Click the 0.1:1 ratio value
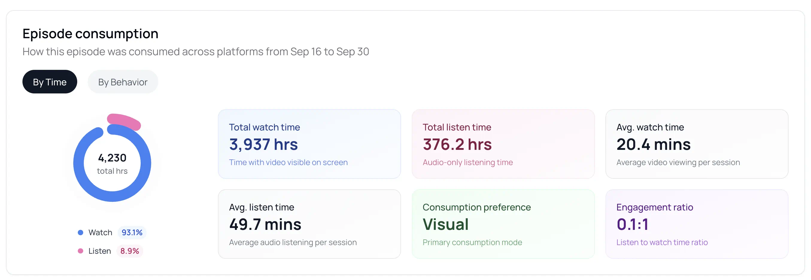Viewport: 811px width, 280px height. click(x=632, y=224)
